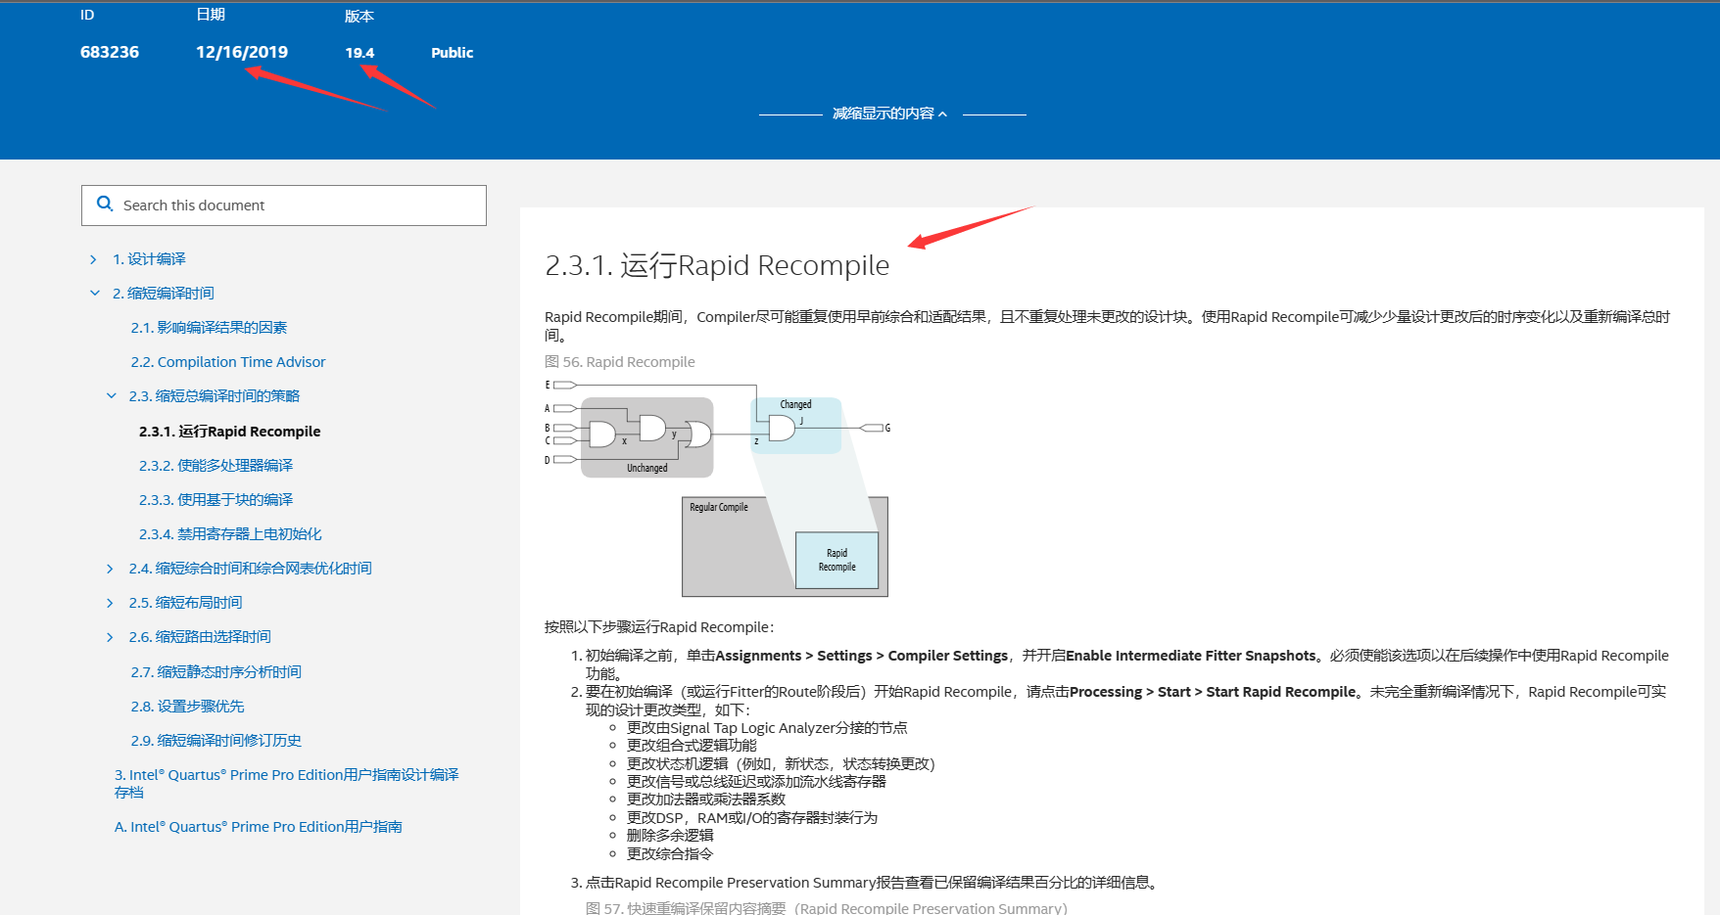Click the version number 19.4

click(359, 53)
